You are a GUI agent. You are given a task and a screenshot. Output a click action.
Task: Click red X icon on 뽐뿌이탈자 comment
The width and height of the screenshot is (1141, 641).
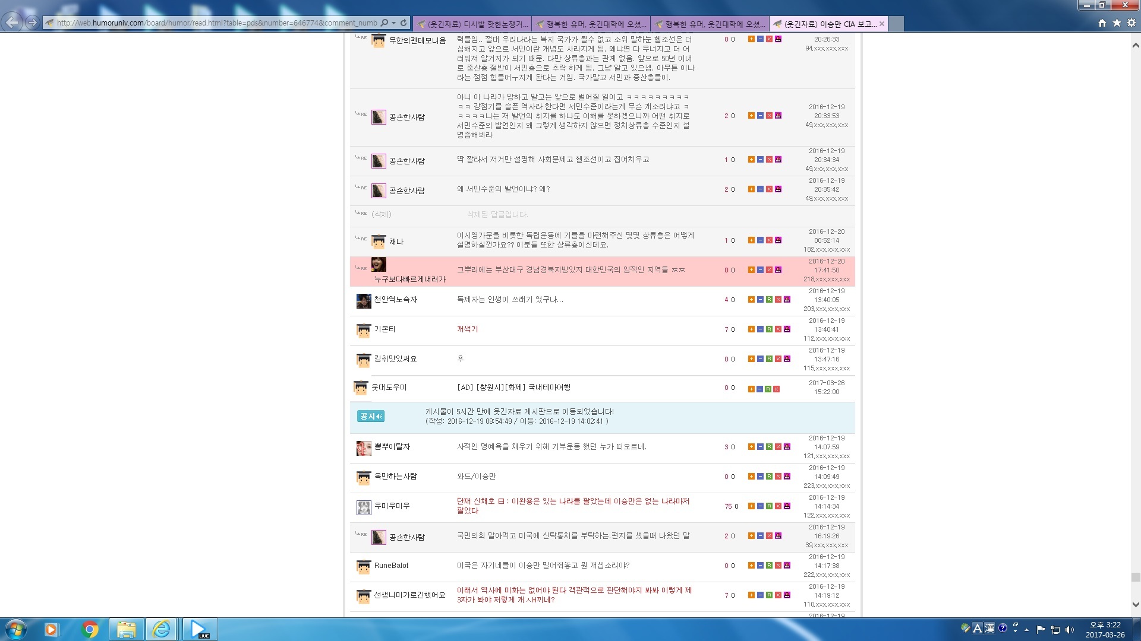pyautogui.click(x=778, y=447)
